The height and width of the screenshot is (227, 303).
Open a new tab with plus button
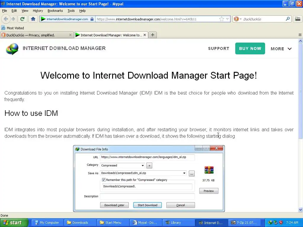(x=153, y=35)
